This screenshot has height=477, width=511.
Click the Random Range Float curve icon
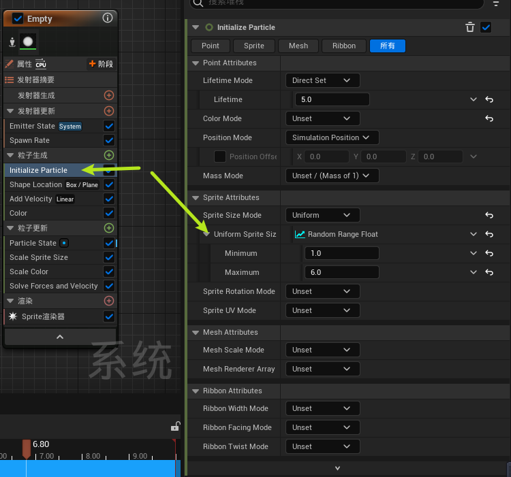coord(300,234)
